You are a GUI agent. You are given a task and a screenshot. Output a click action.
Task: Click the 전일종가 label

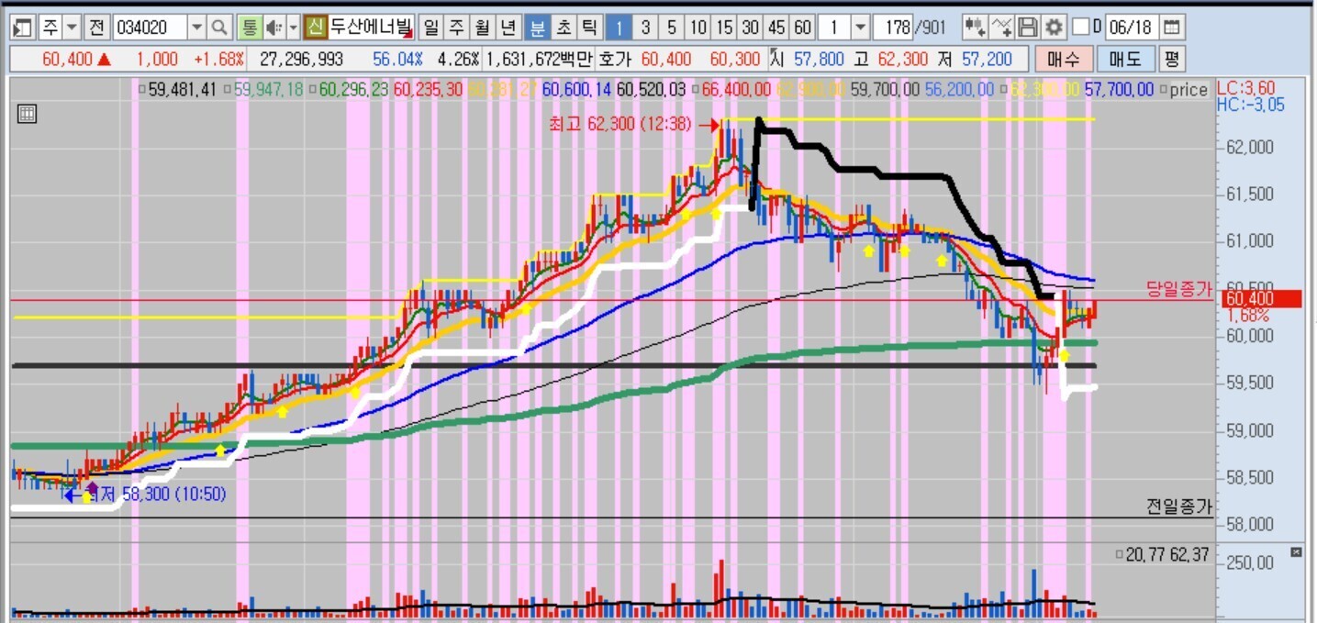pos(1178,506)
